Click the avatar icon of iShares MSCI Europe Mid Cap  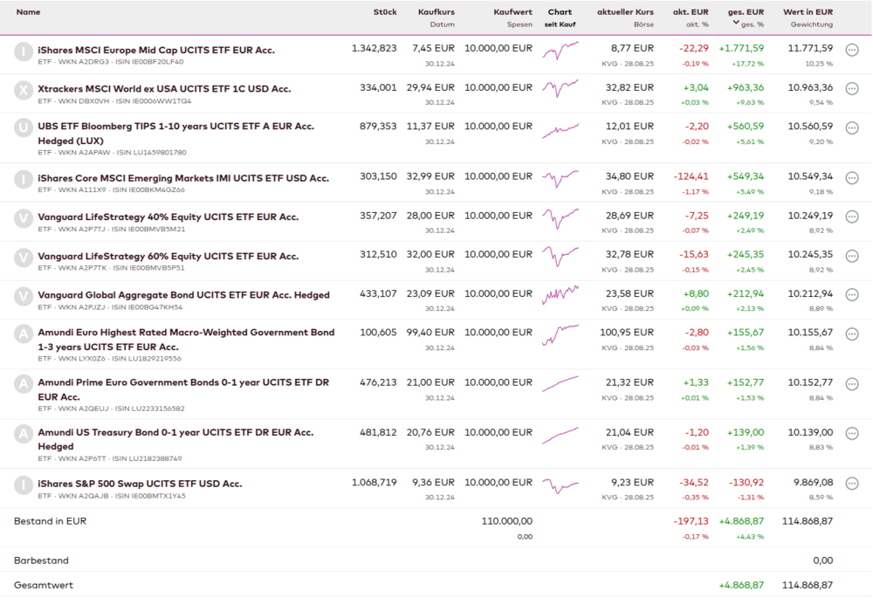pyautogui.click(x=24, y=52)
